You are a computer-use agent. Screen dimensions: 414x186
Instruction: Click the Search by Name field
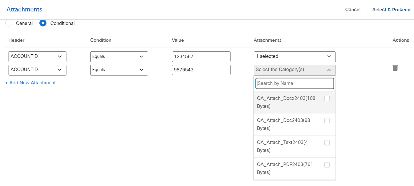click(x=294, y=83)
